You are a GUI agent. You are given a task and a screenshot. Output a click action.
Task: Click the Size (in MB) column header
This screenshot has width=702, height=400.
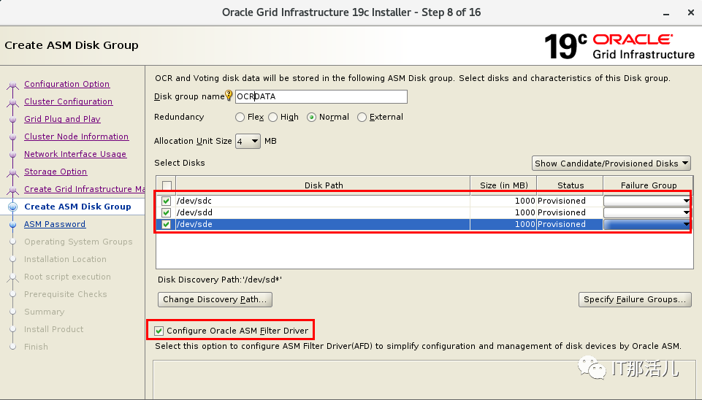[503, 185]
